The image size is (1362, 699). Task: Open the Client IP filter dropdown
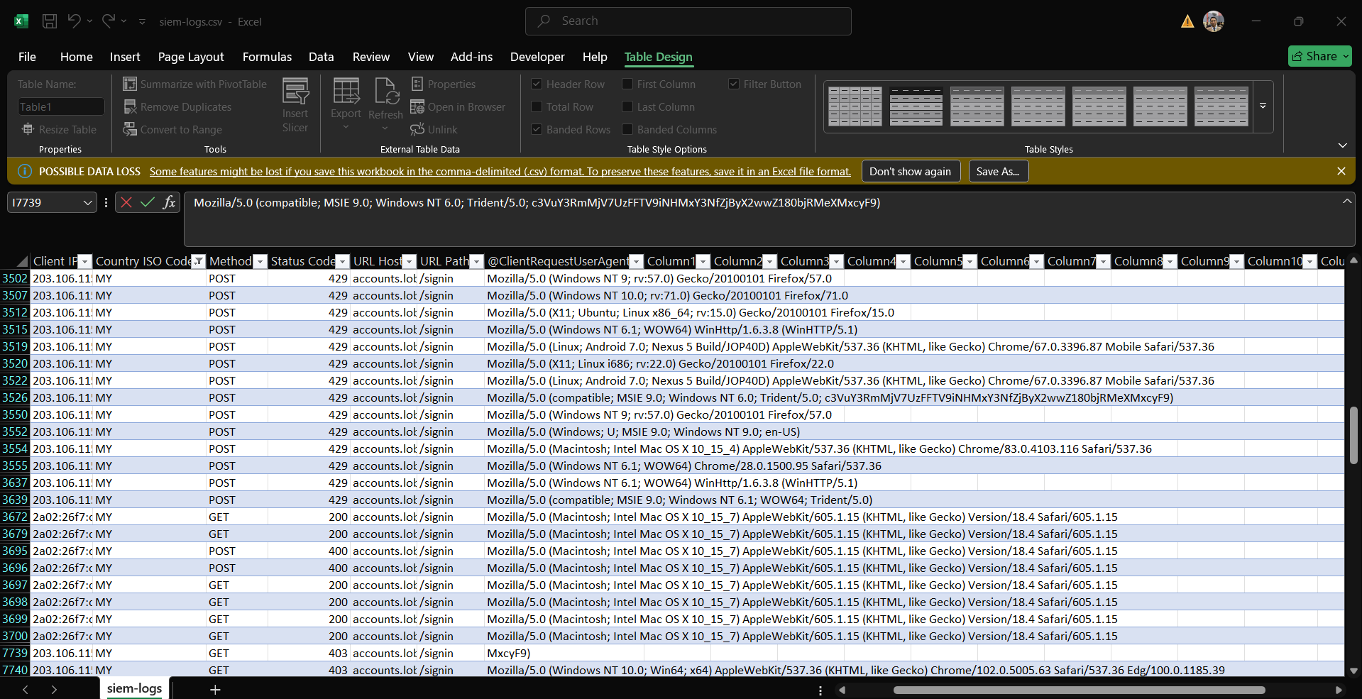(84, 261)
